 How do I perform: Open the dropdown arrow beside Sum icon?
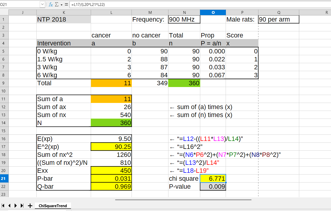pyautogui.click(x=62, y=5)
